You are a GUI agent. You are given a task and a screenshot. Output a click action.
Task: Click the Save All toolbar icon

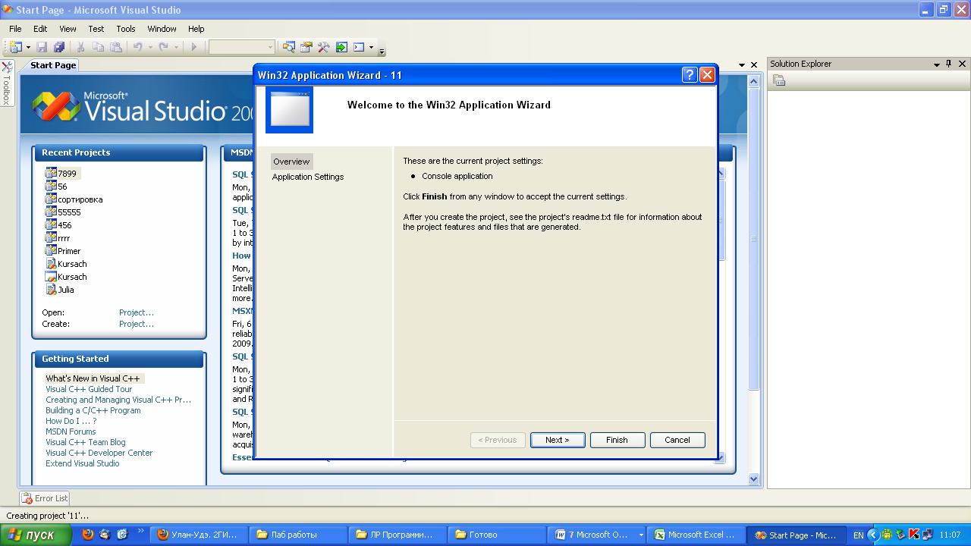pos(59,47)
